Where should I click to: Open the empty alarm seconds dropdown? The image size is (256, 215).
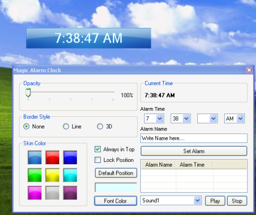(x=207, y=118)
